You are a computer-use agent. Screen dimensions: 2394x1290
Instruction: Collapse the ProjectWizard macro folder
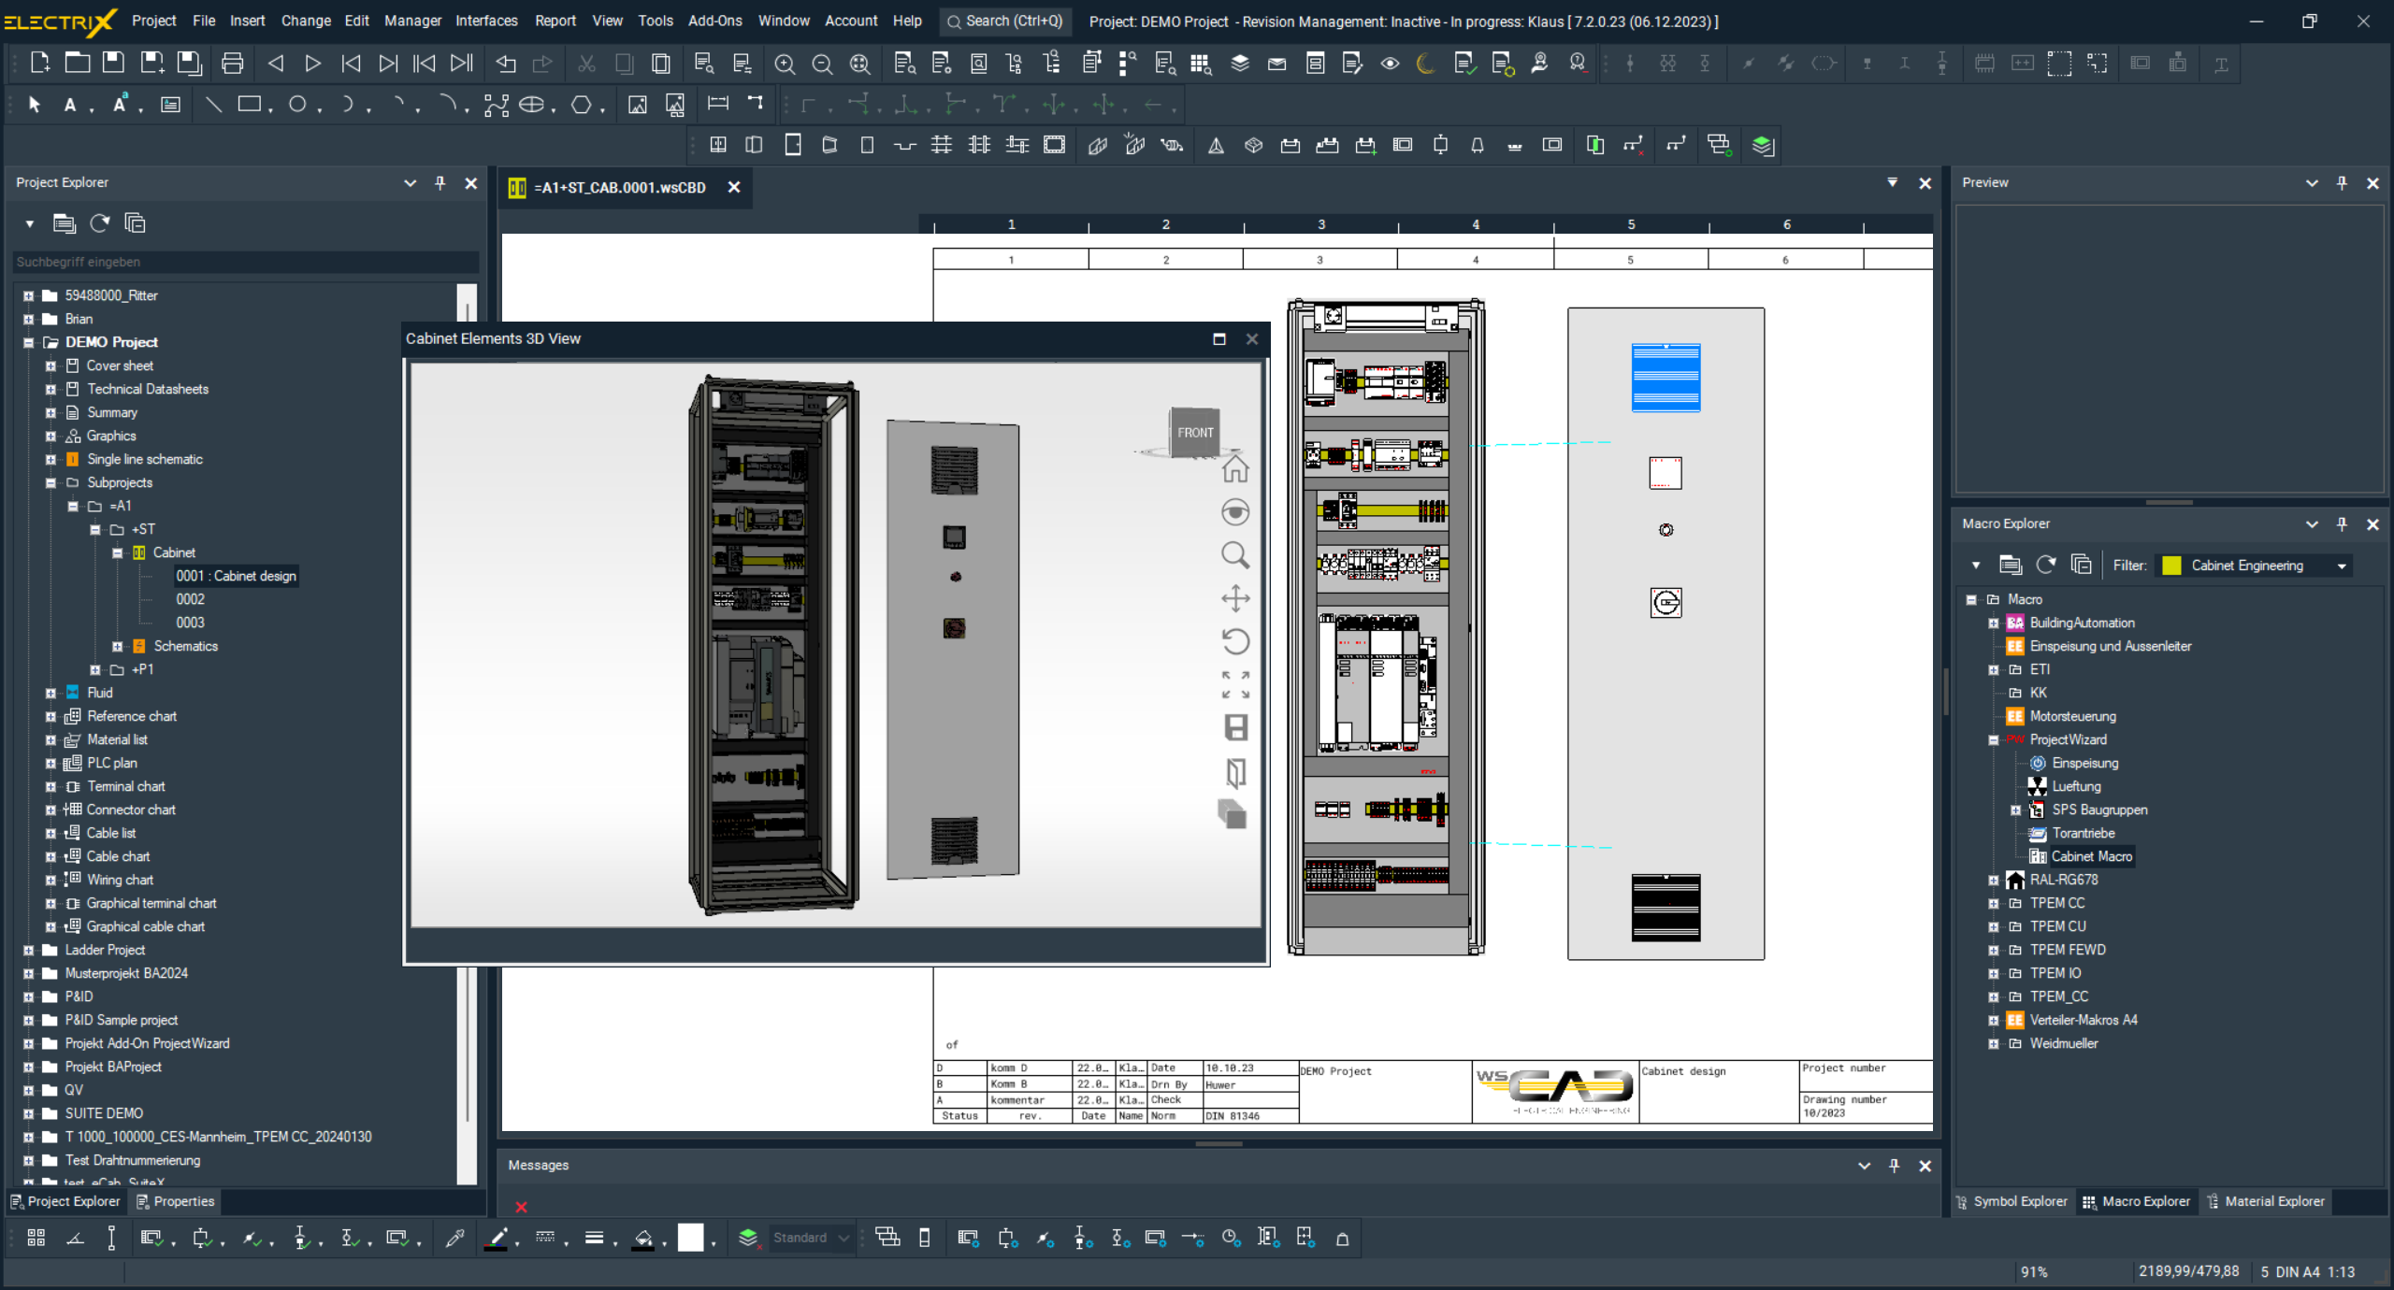(x=1993, y=739)
